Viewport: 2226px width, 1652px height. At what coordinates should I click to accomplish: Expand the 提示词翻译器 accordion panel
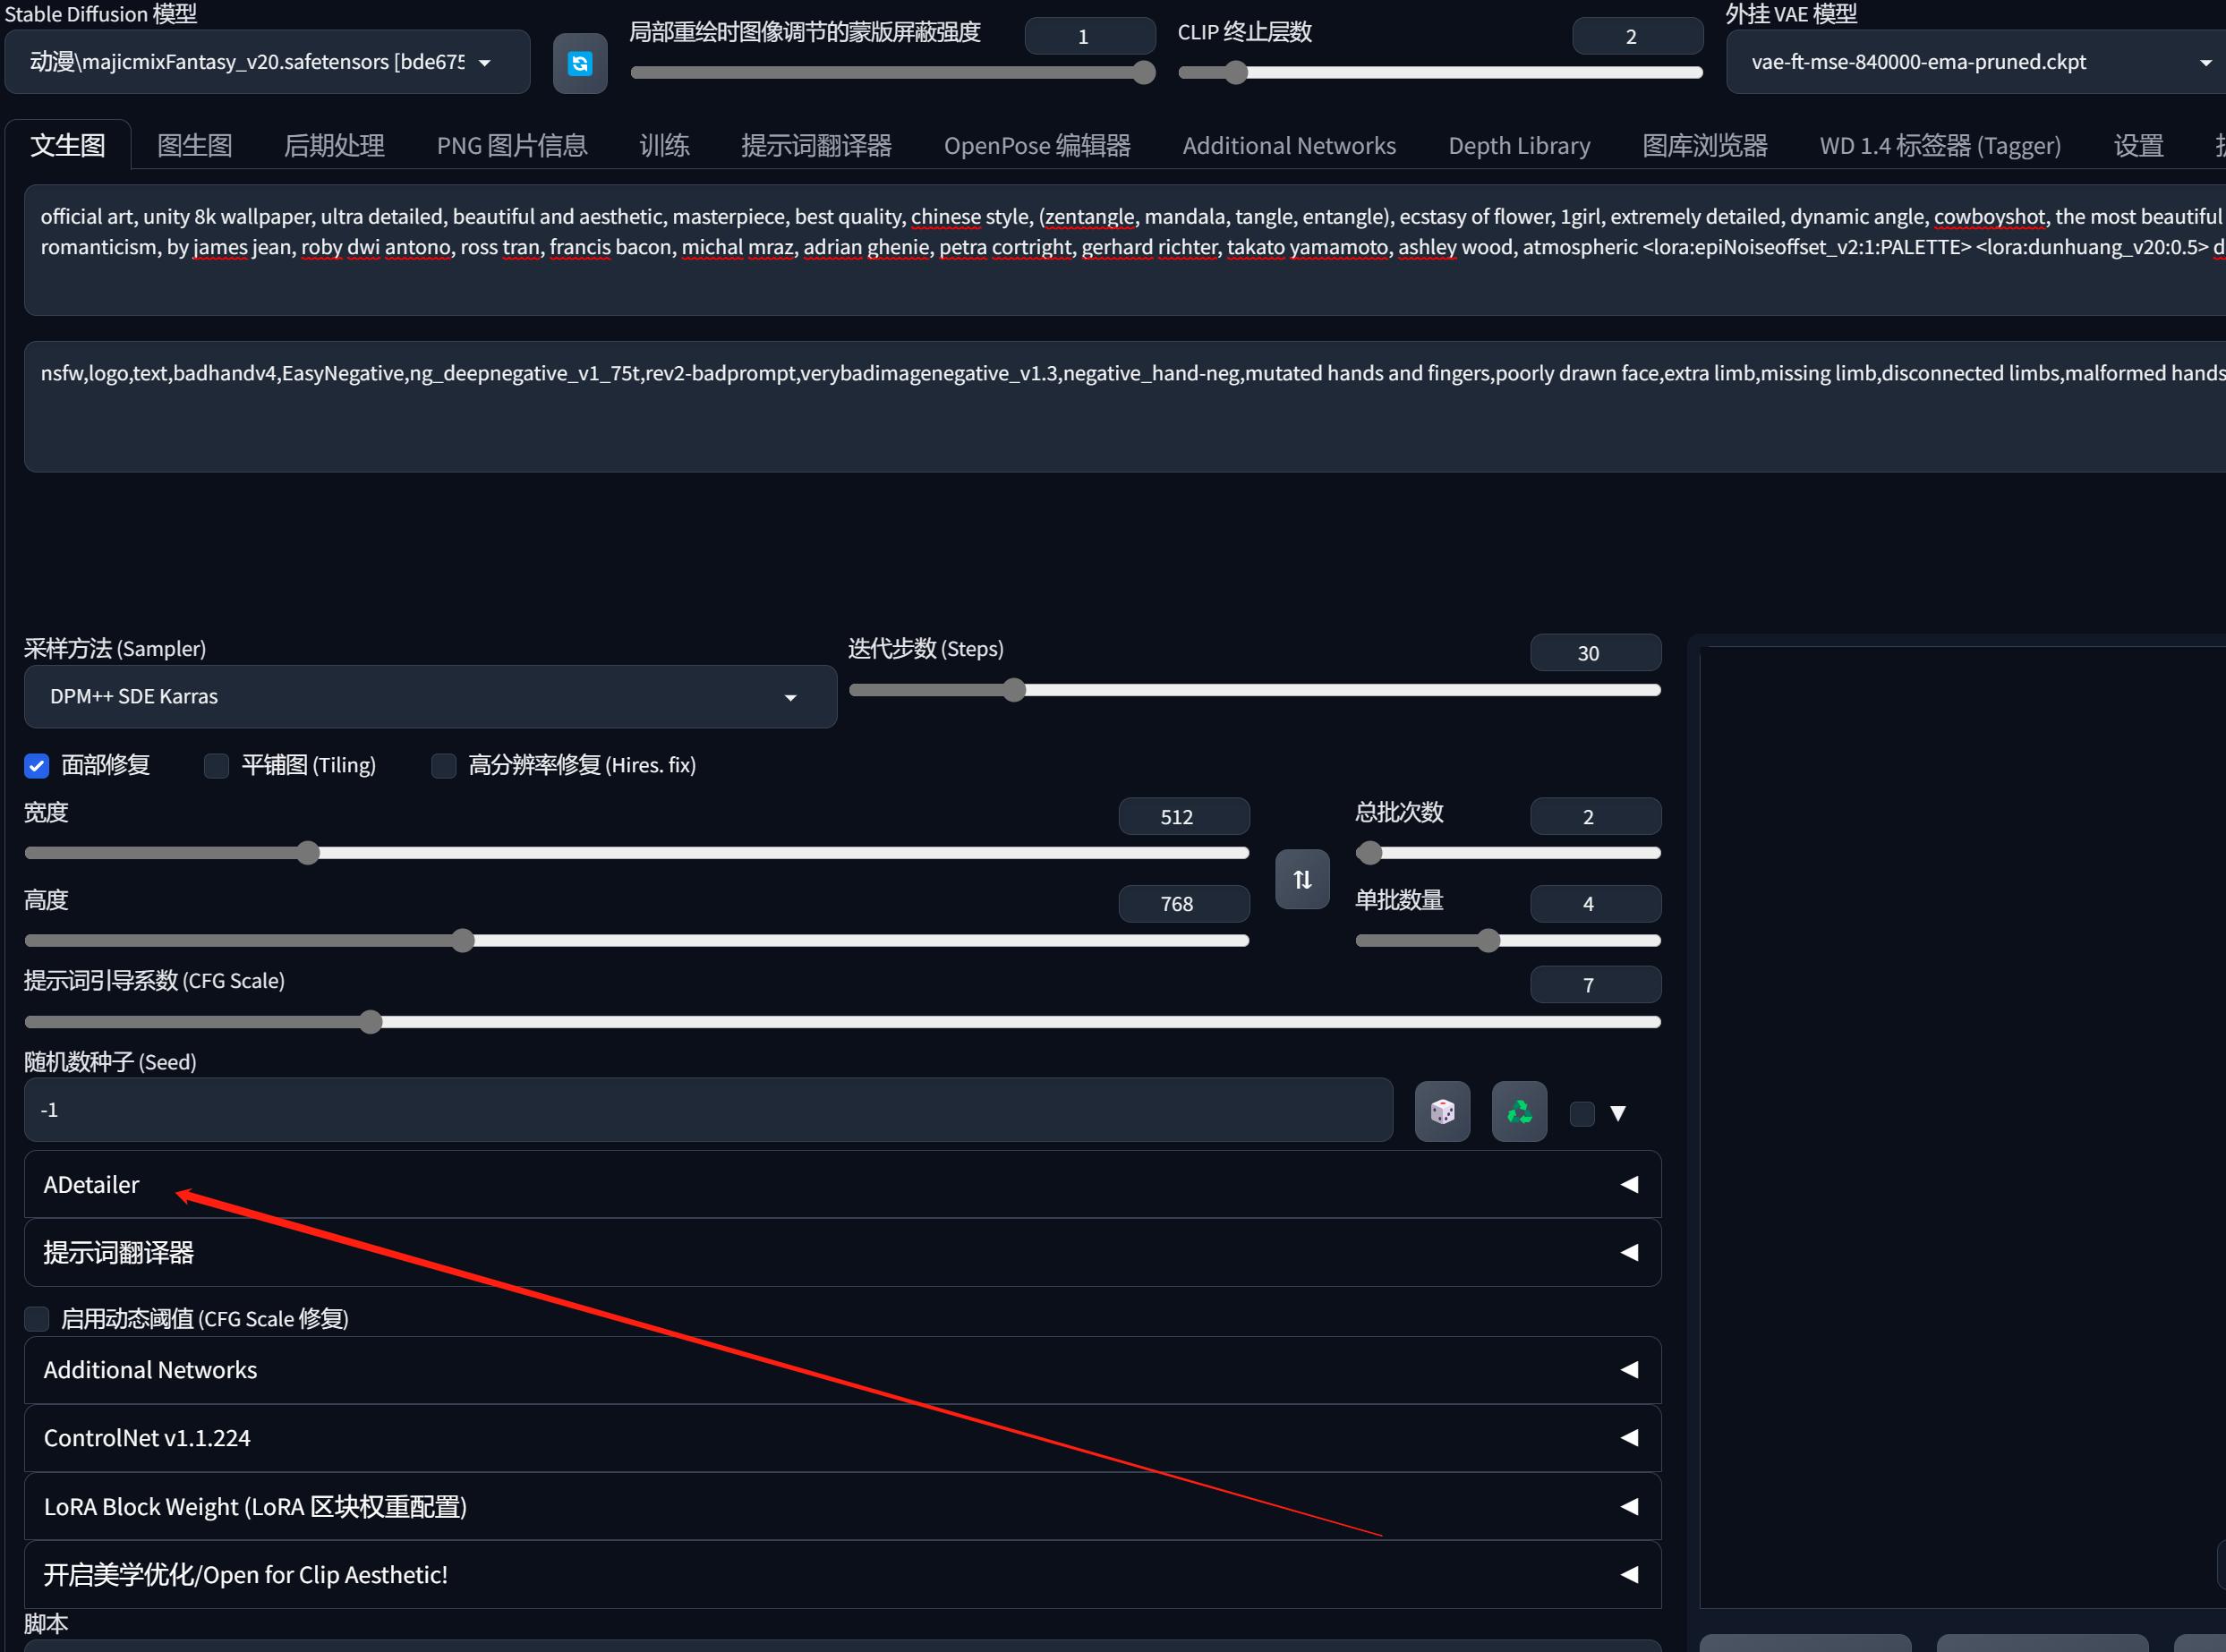[x=1629, y=1252]
